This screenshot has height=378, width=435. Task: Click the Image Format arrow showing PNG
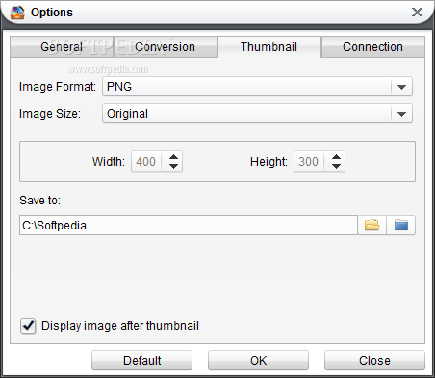(401, 87)
